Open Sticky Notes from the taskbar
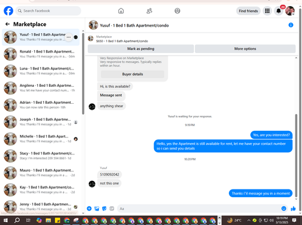 pyautogui.click(x=57, y=220)
